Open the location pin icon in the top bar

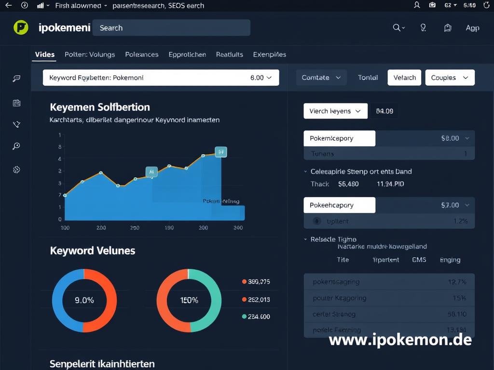pyautogui.click(x=423, y=27)
